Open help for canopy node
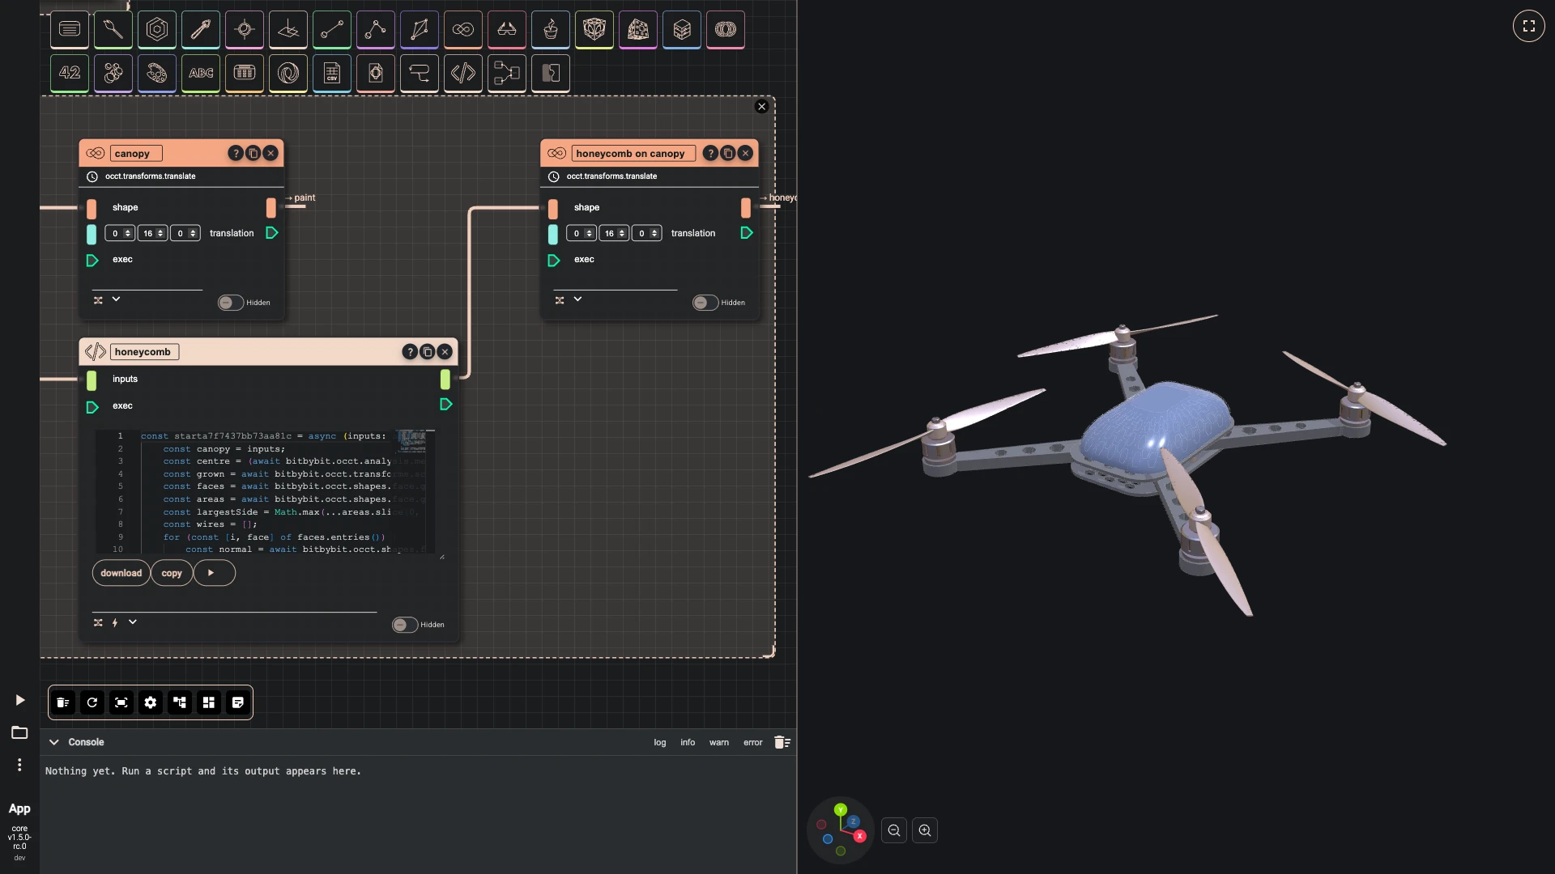Image resolution: width=1555 pixels, height=874 pixels. coord(235,153)
